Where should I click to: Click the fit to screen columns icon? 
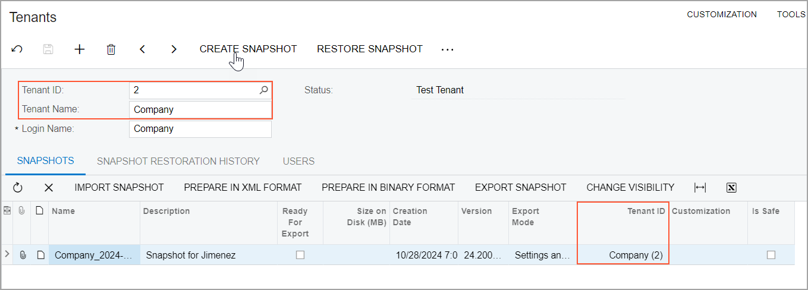(700, 188)
